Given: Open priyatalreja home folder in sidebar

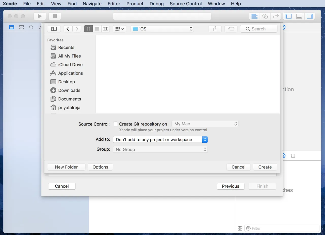Looking at the screenshot, I should 66,107.
